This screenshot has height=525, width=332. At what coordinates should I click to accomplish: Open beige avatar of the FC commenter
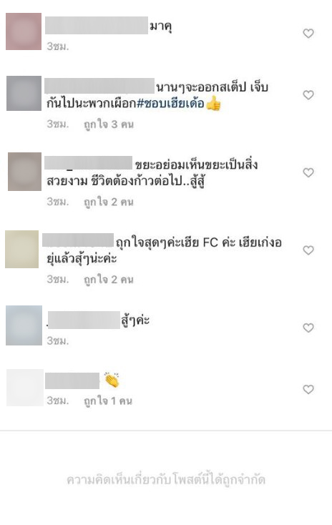click(21, 249)
